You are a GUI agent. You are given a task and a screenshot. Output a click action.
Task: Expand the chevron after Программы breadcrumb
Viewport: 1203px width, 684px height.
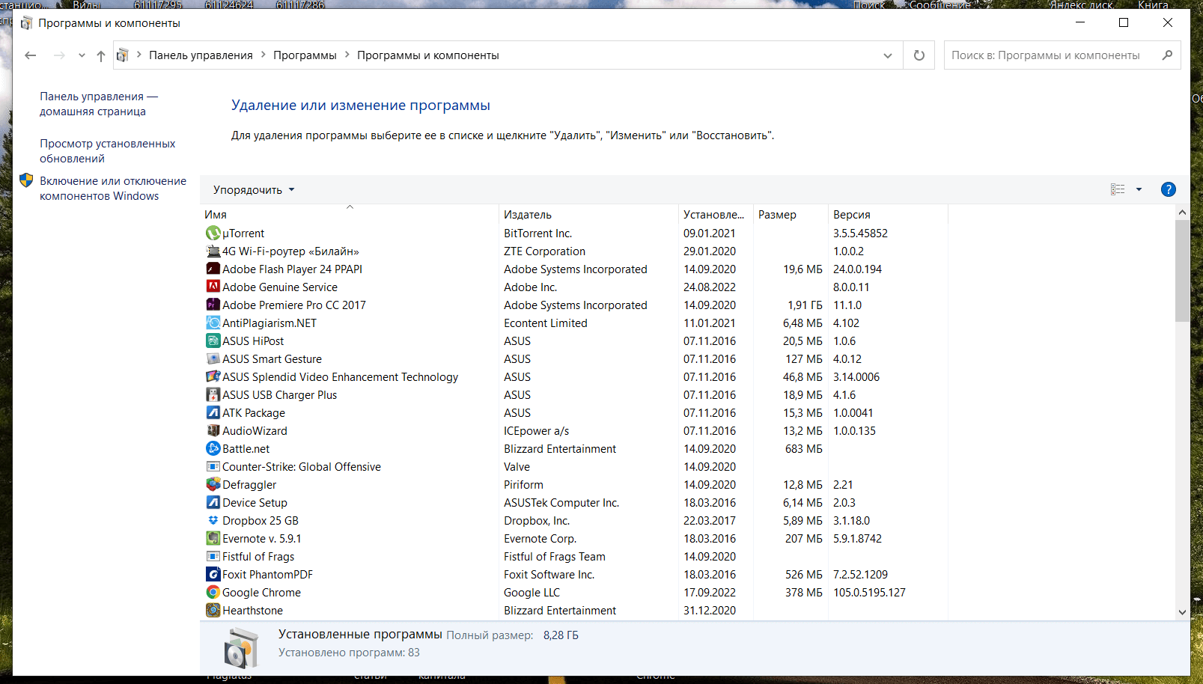347,55
